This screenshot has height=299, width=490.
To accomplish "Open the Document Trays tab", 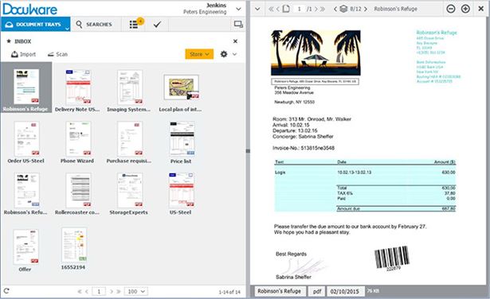I will click(35, 25).
